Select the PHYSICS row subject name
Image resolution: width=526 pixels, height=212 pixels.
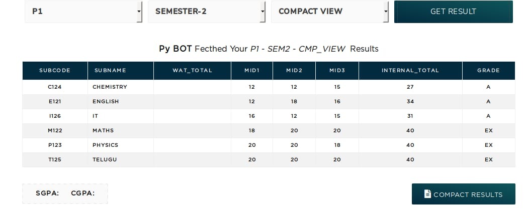[x=105, y=145]
